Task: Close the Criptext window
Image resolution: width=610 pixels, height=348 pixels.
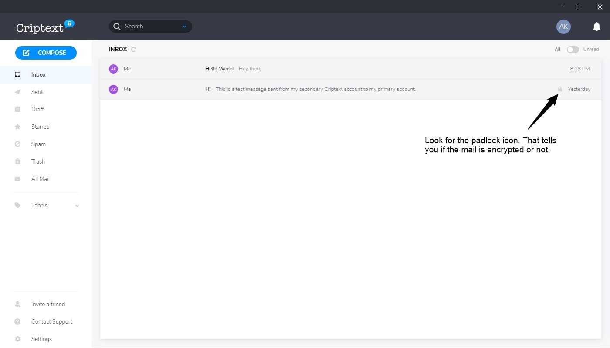Action: coord(600,7)
